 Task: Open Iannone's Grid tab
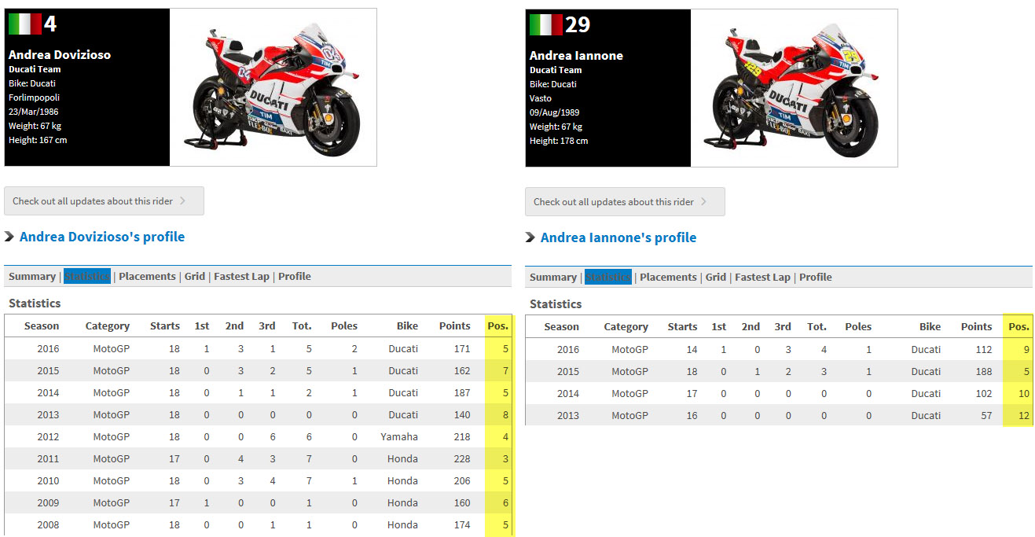click(x=715, y=278)
